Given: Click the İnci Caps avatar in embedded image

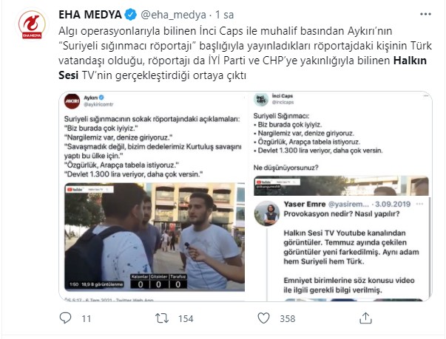Looking at the screenshot, I should pyautogui.click(x=261, y=100).
